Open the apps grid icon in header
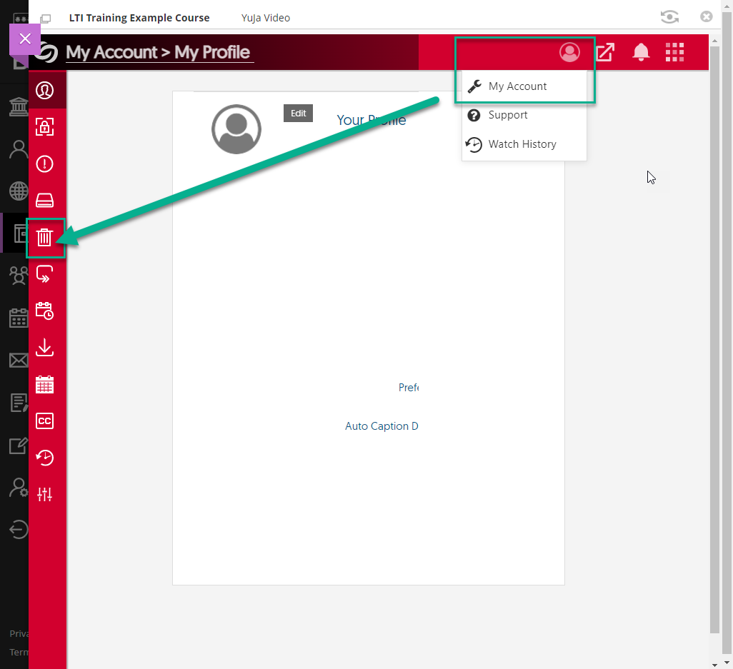The image size is (733, 669). 674,52
